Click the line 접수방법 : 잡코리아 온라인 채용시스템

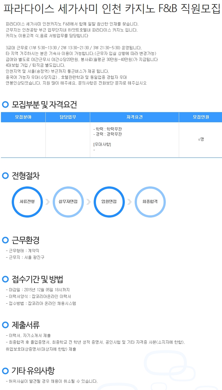click(x=41, y=303)
